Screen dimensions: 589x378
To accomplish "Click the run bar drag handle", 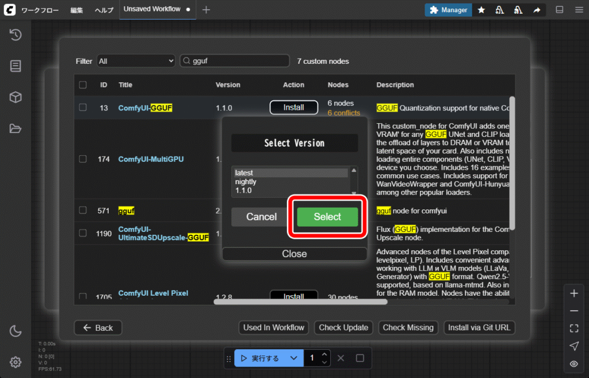I will (228, 359).
